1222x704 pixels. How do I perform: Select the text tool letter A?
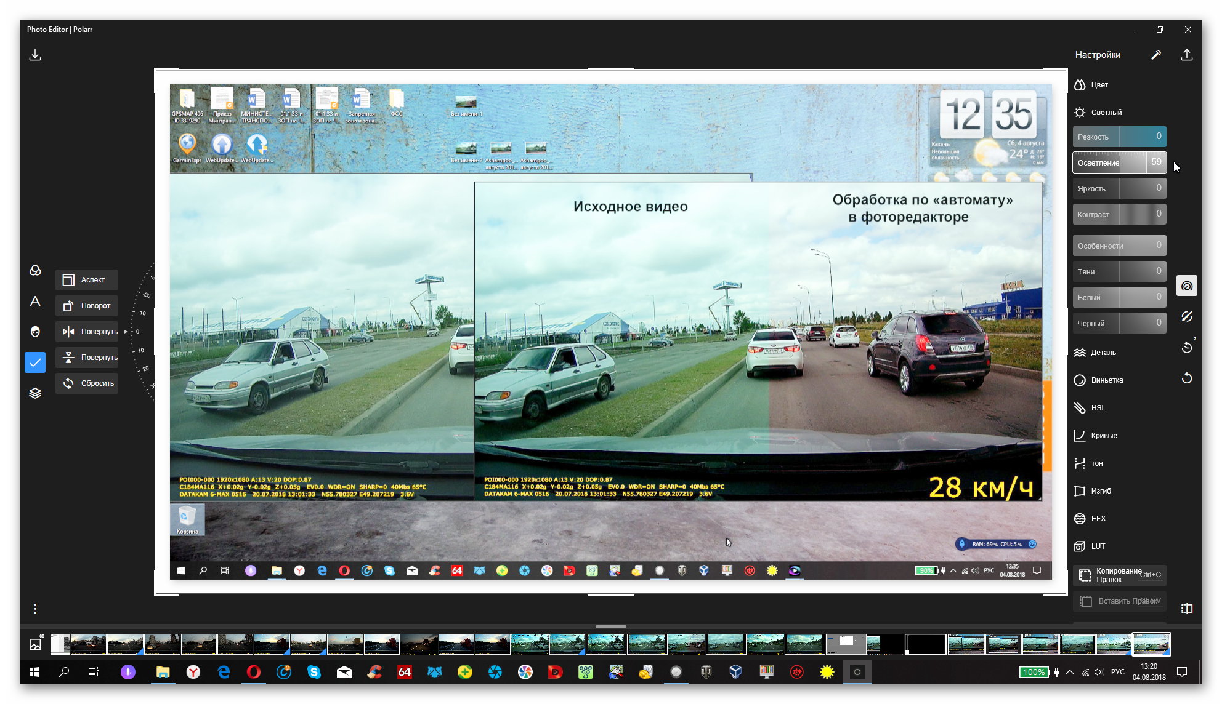coord(35,301)
